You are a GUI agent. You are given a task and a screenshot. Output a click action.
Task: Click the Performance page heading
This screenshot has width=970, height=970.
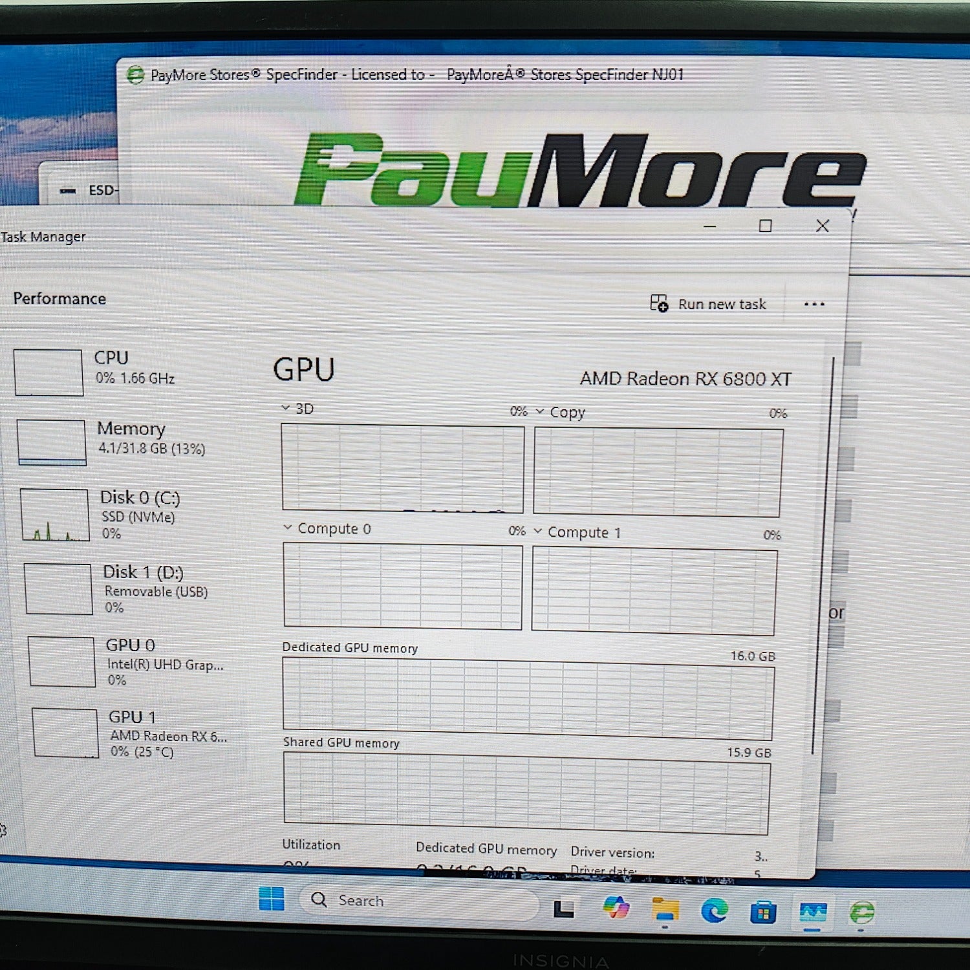[59, 298]
